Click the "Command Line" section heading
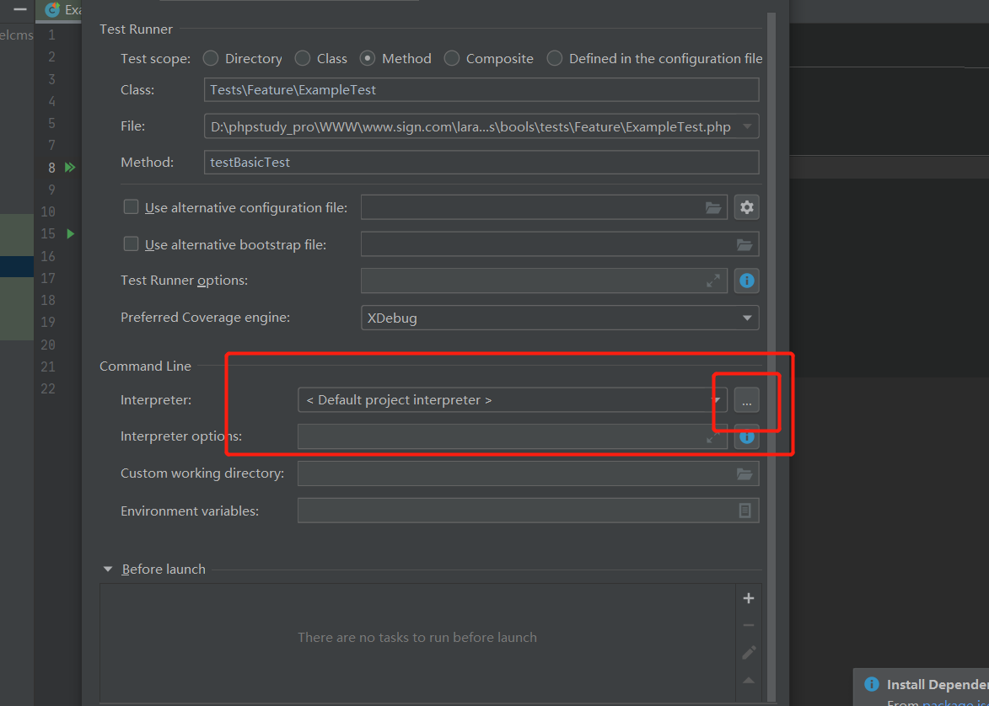989x706 pixels. [145, 366]
